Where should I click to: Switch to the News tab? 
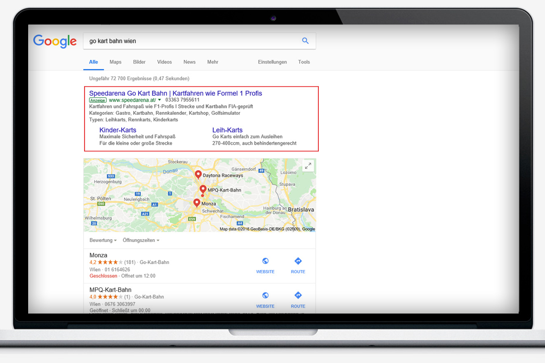tap(189, 62)
